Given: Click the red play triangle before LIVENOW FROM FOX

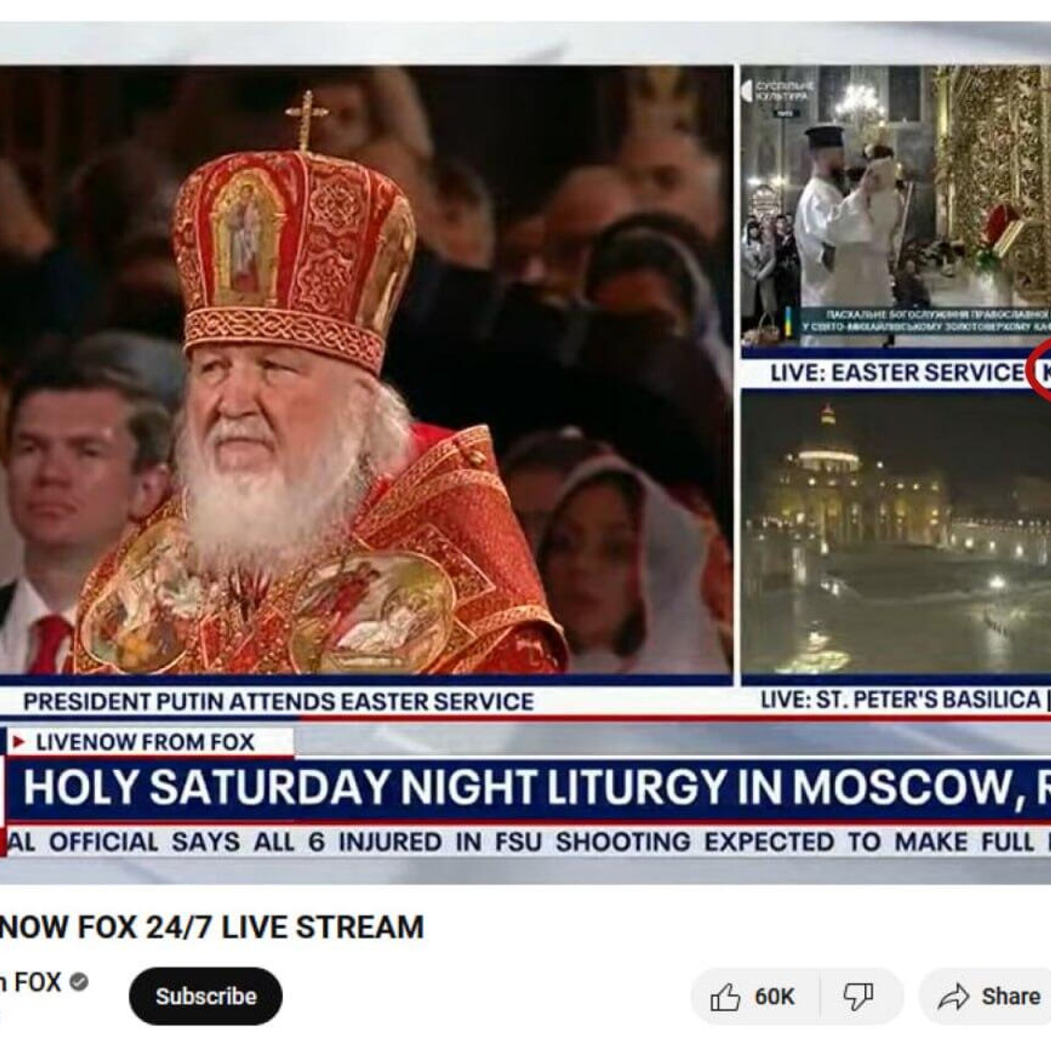Looking at the screenshot, I should pos(19,742).
